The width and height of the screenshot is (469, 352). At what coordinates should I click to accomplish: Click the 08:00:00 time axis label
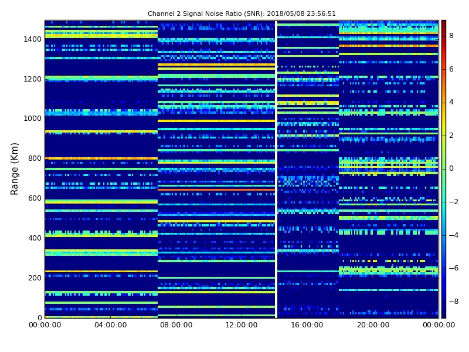pos(176,325)
